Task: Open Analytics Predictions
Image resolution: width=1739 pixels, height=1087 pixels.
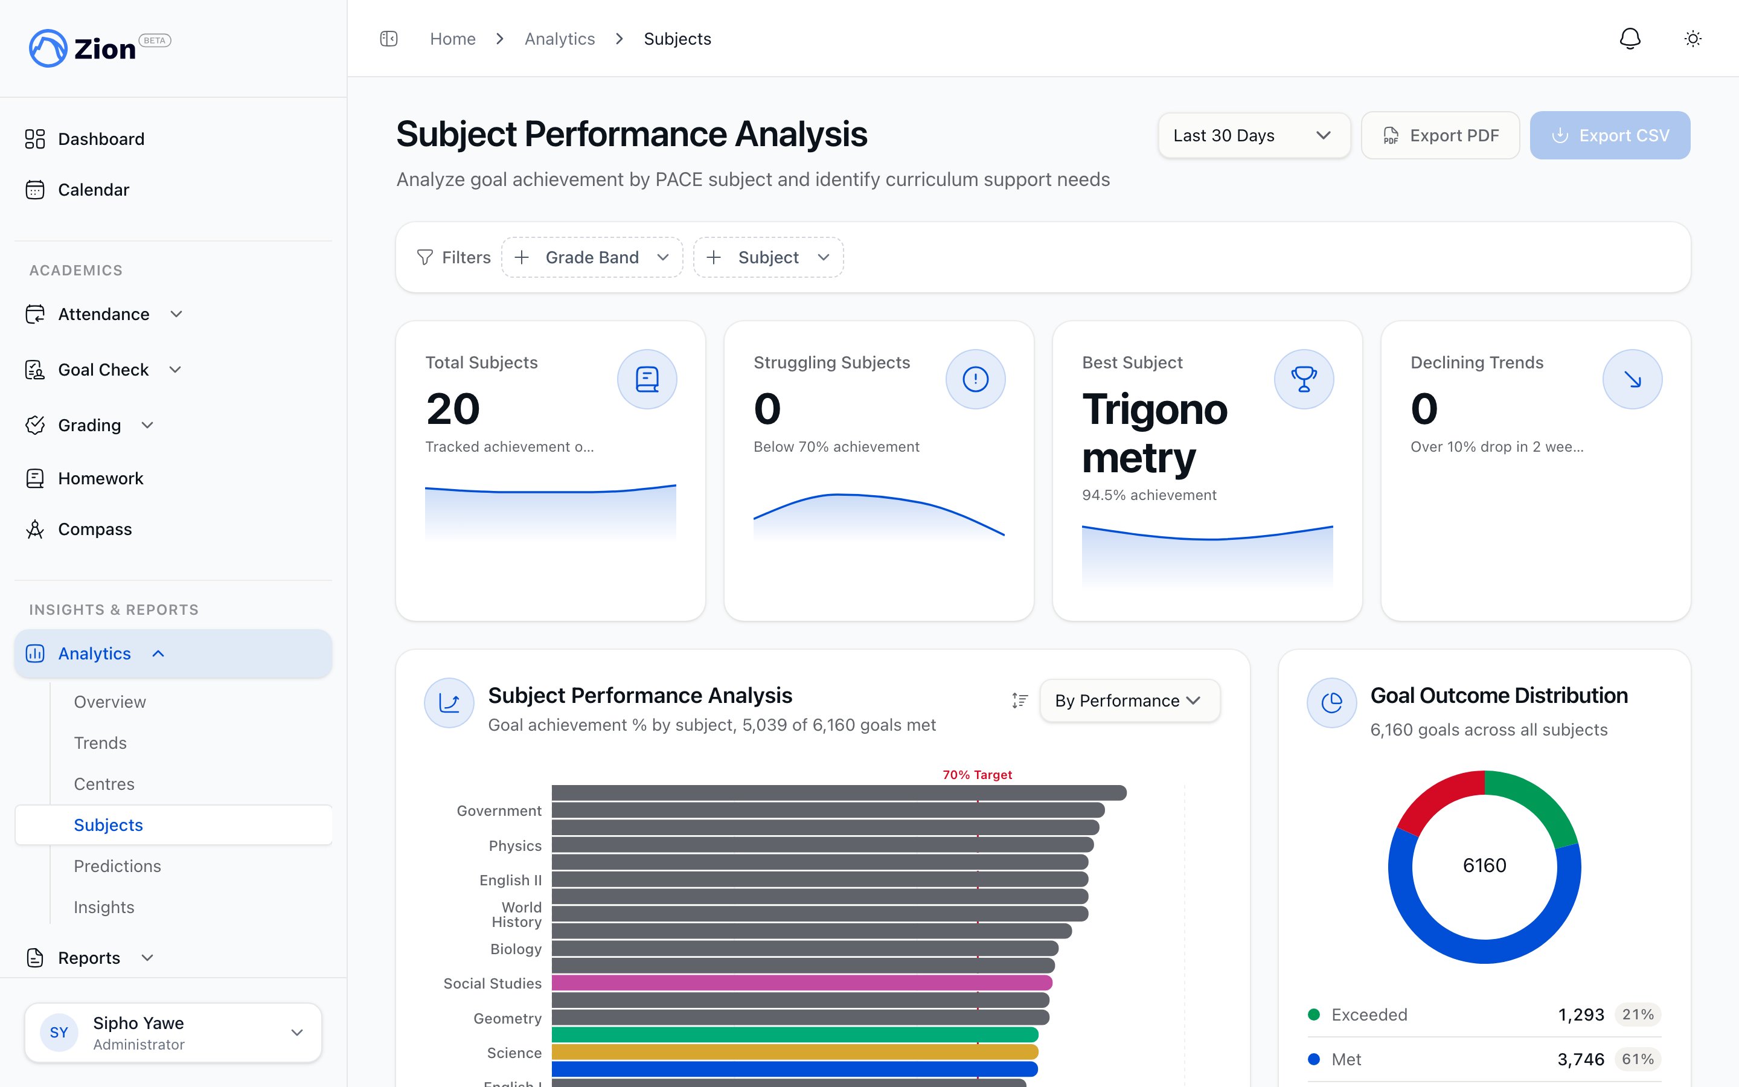Action: 117,865
